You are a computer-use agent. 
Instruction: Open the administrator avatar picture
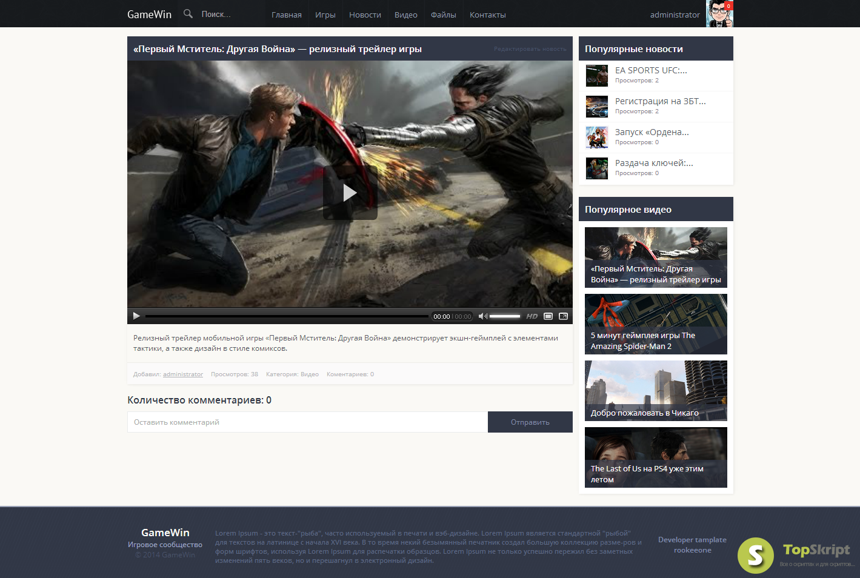pyautogui.click(x=719, y=13)
